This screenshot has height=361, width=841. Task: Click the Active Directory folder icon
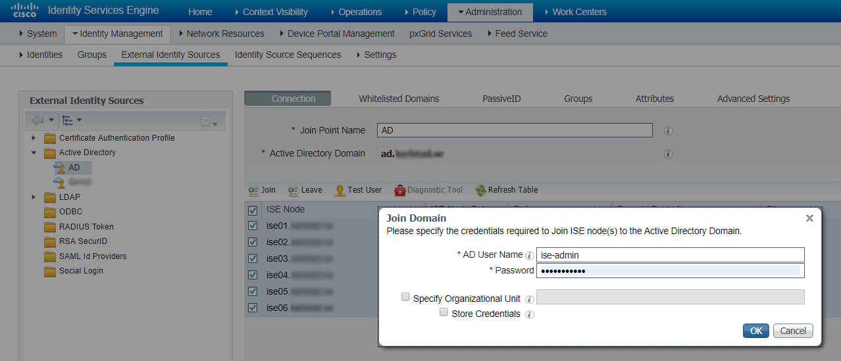[50, 153]
